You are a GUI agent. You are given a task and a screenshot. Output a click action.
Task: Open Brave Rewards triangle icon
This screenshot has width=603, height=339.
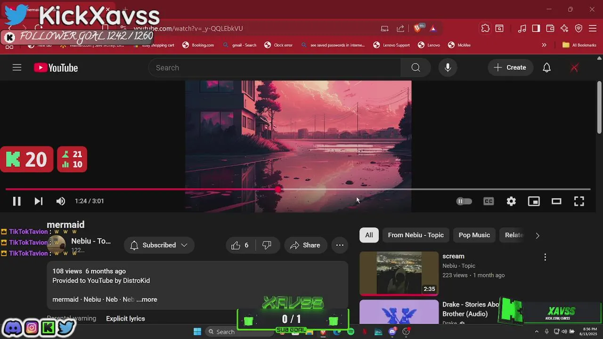point(433,29)
